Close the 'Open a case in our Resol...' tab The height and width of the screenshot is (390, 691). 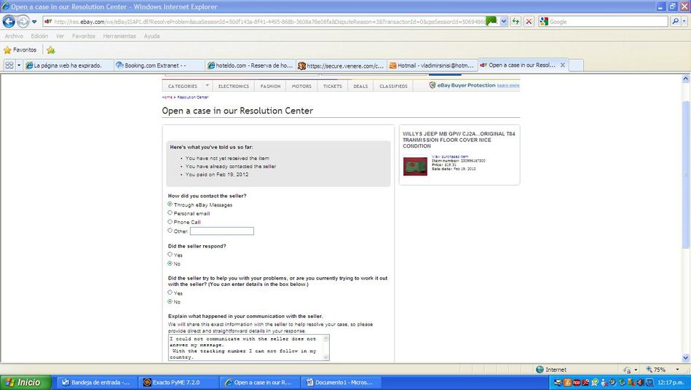pos(562,65)
